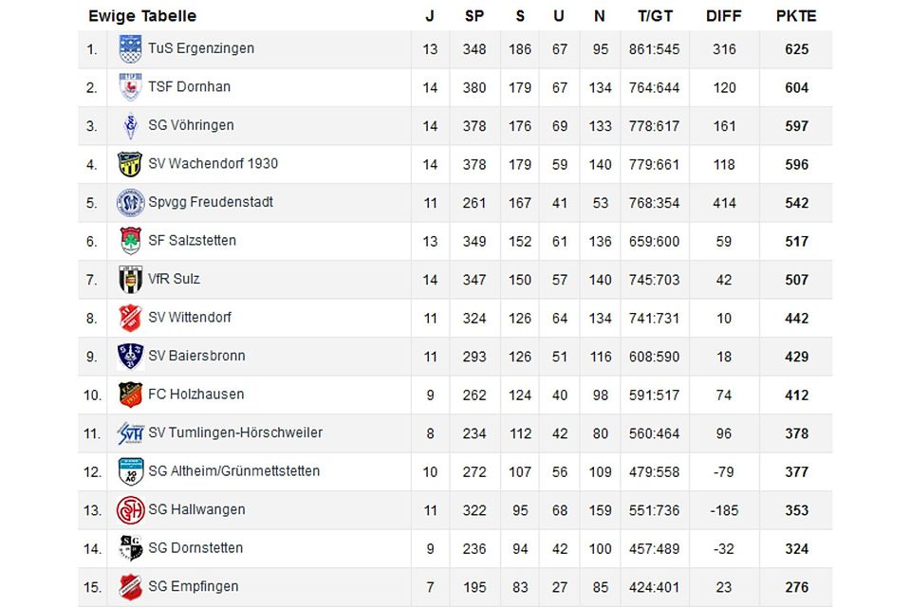This screenshot has height=607, width=911.
Task: Click the SG Vöhringen club emblem
Action: click(x=130, y=126)
